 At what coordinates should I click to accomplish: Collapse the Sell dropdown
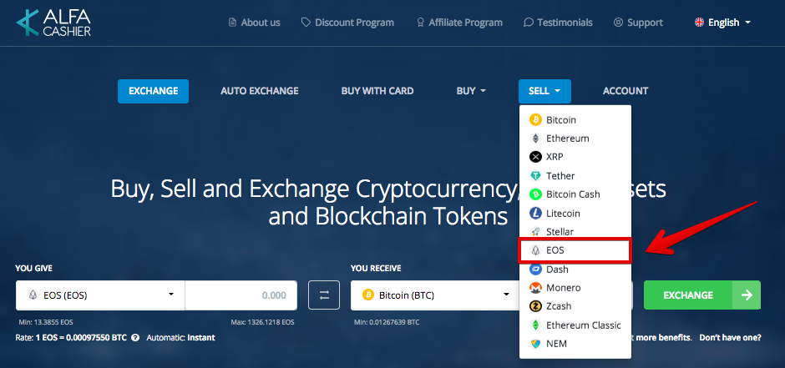click(544, 91)
